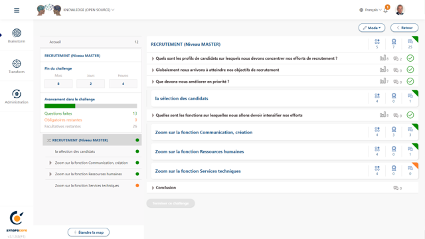Screen dimensions: 425x239
Task: Open bar chart icon on Que devons-nous améliorer row
Action: 382,81
